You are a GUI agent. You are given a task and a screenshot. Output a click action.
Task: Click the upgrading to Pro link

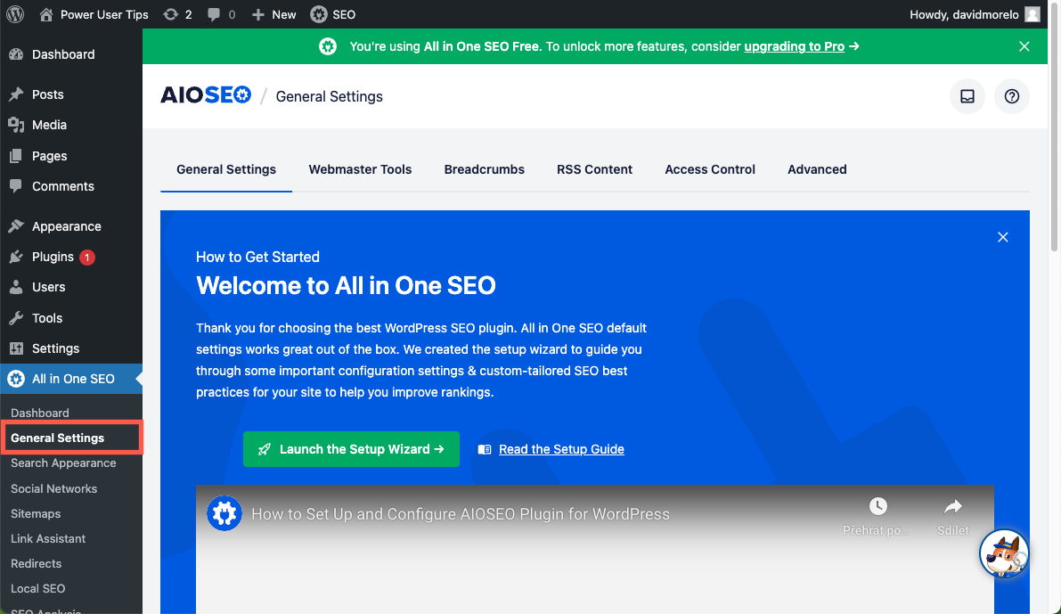pos(793,46)
